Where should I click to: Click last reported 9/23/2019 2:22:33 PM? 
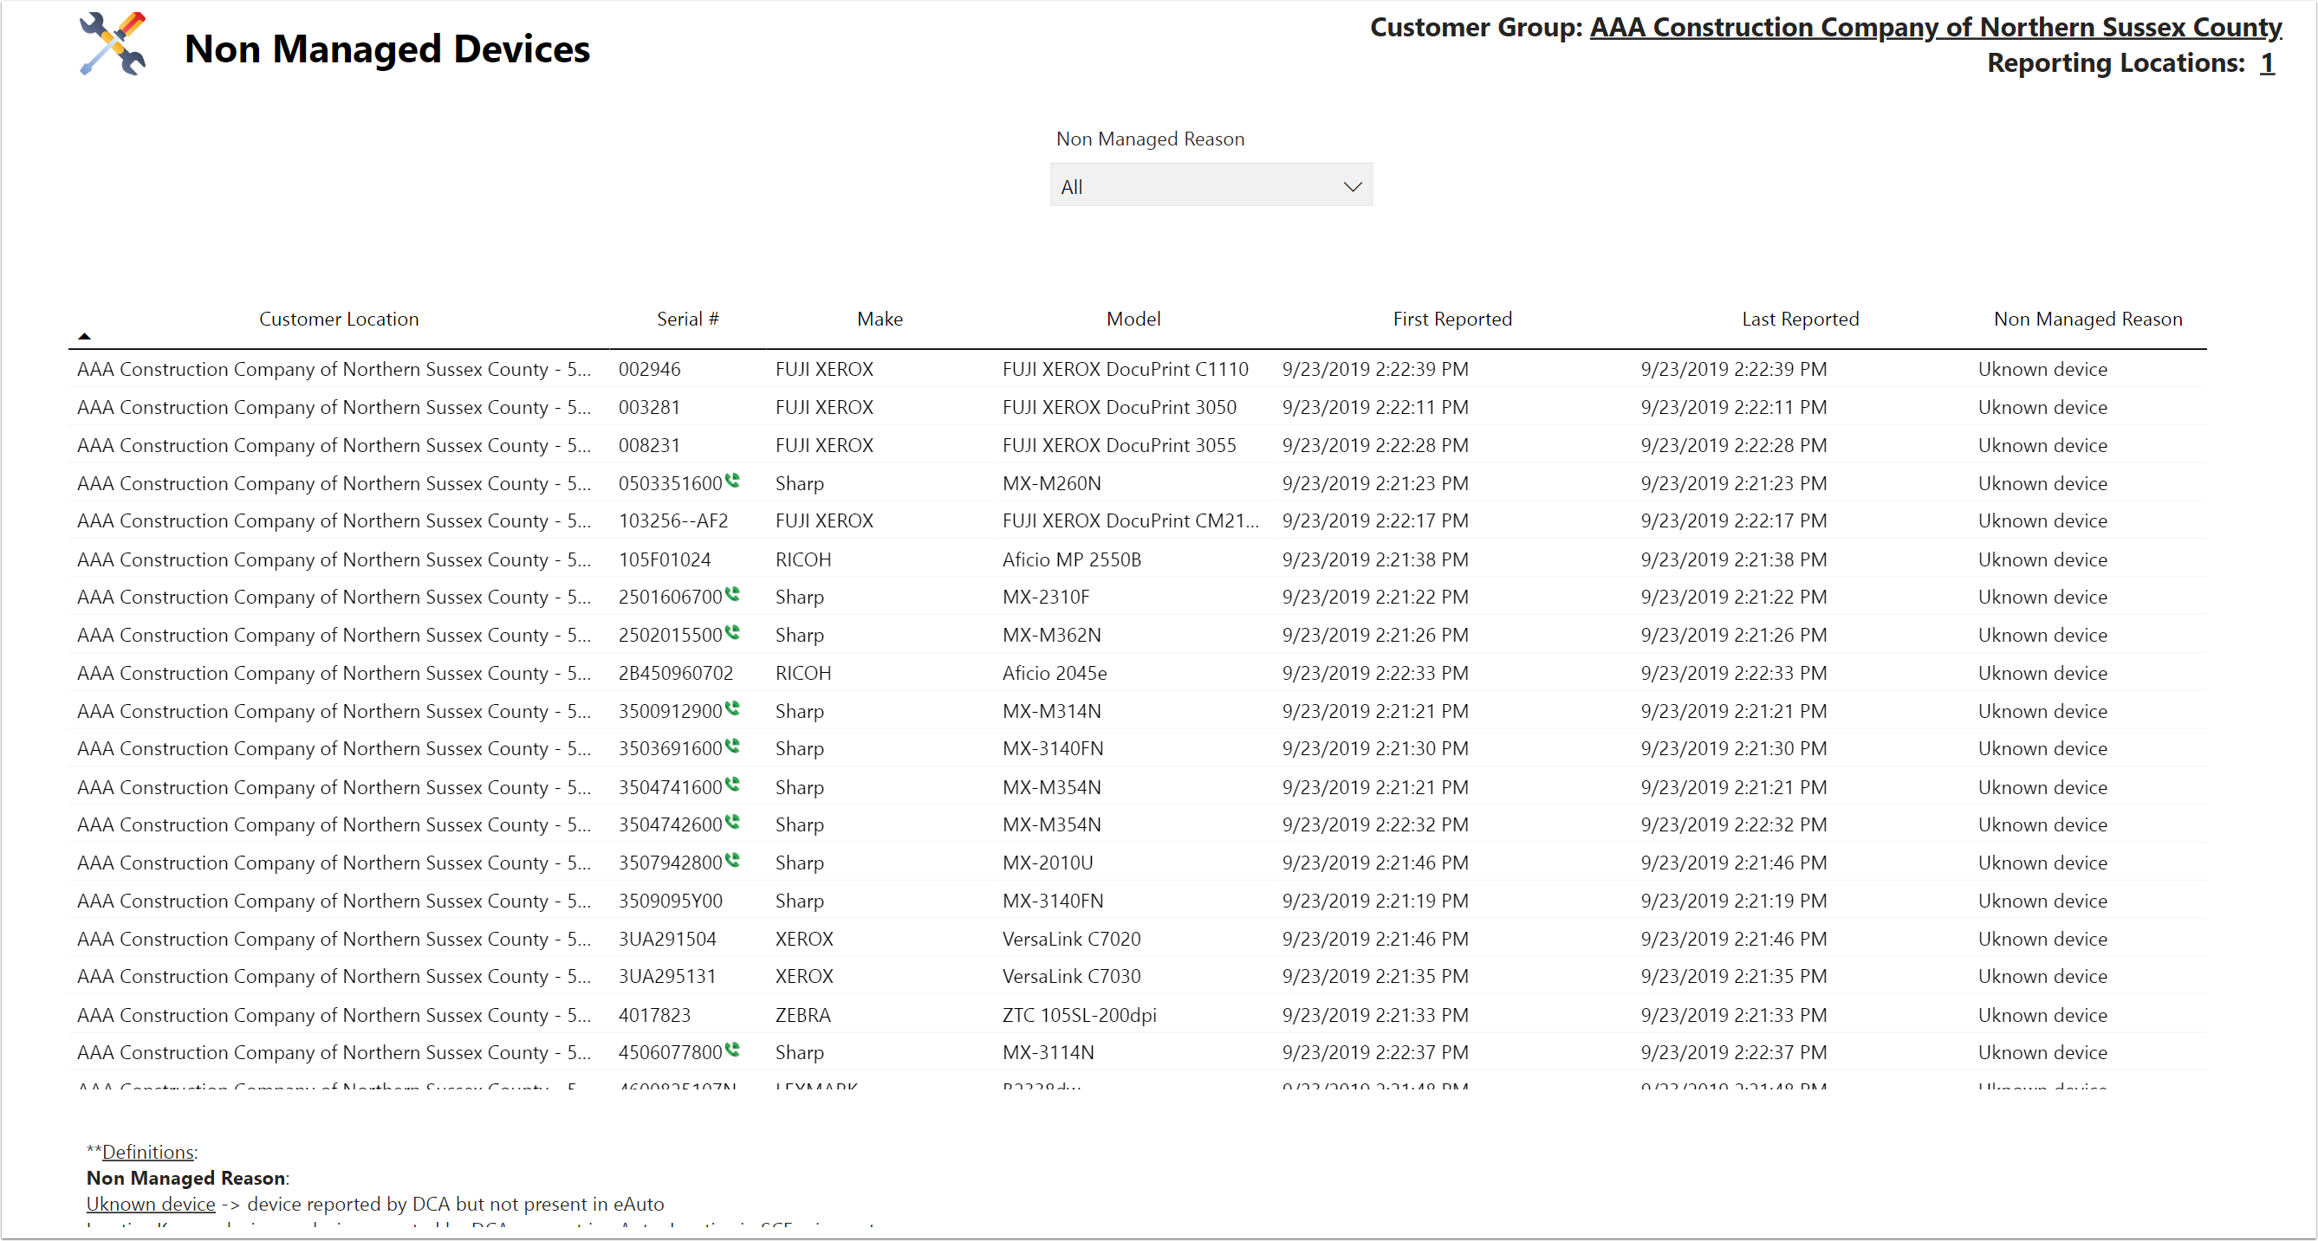tap(1733, 674)
